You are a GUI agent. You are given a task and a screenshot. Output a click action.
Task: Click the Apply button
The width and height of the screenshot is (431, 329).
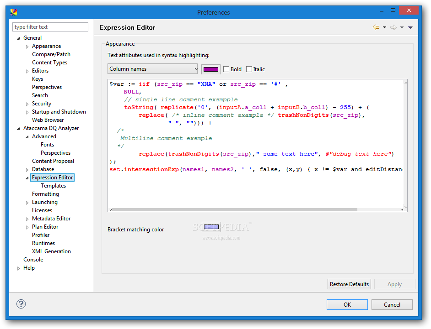(394, 284)
